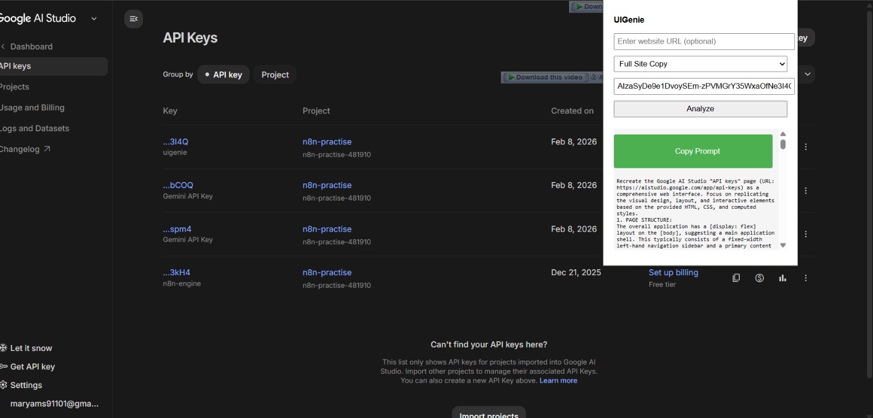Open Projects in the sidebar

pyautogui.click(x=15, y=87)
